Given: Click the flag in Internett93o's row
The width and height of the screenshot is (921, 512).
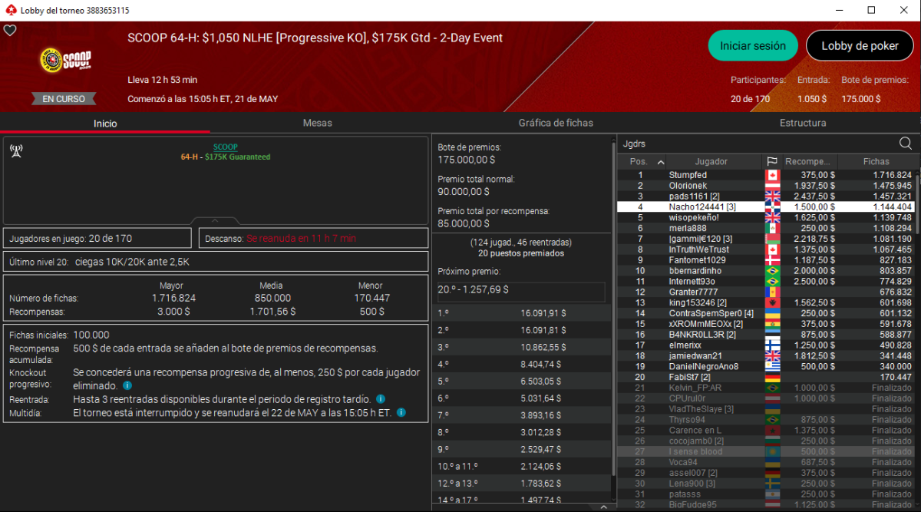Looking at the screenshot, I should click(x=772, y=282).
